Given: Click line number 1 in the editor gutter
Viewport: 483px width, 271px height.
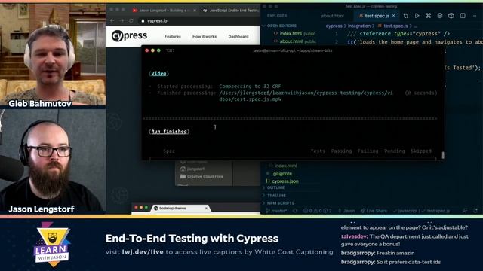Looking at the screenshot, I should tap(337, 33).
